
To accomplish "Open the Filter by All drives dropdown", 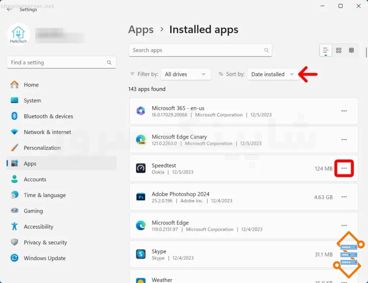I will coord(185,74).
